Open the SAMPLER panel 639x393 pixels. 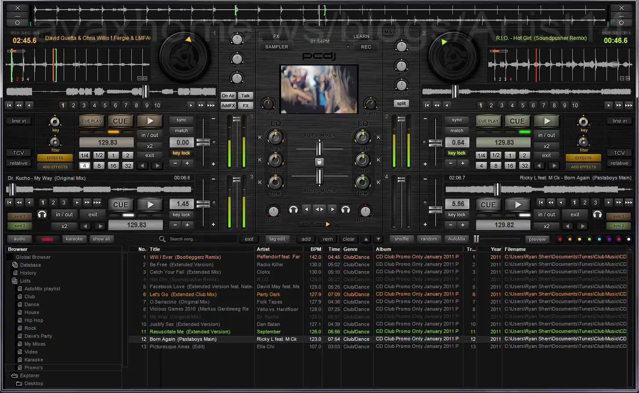coord(277,47)
